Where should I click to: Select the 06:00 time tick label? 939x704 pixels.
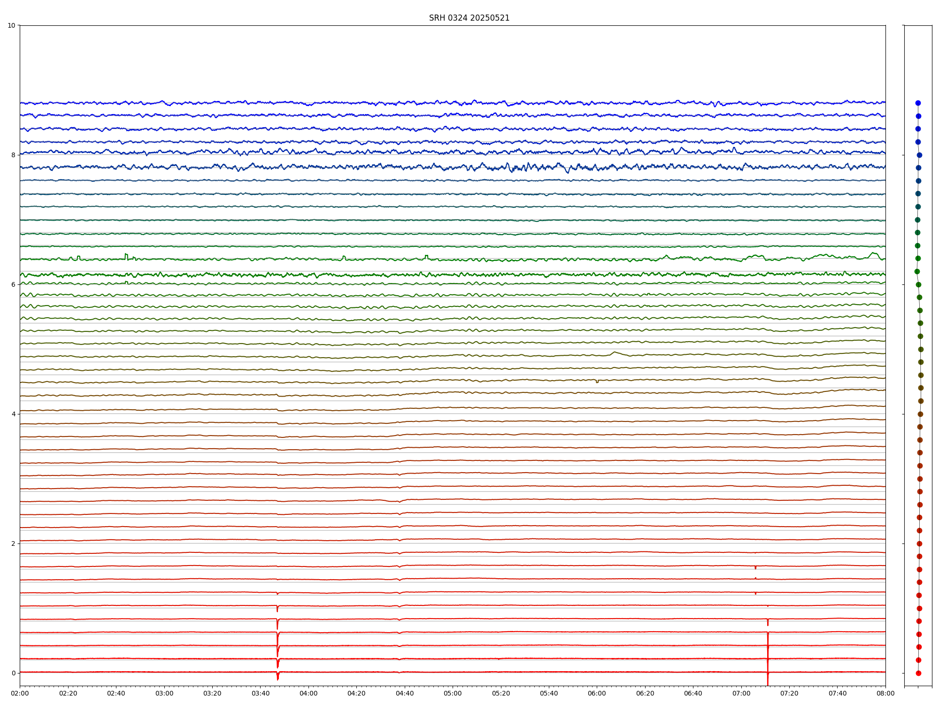click(597, 693)
